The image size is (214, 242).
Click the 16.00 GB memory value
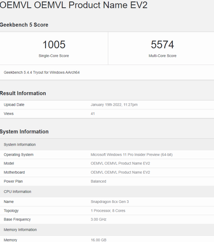tap(98, 240)
